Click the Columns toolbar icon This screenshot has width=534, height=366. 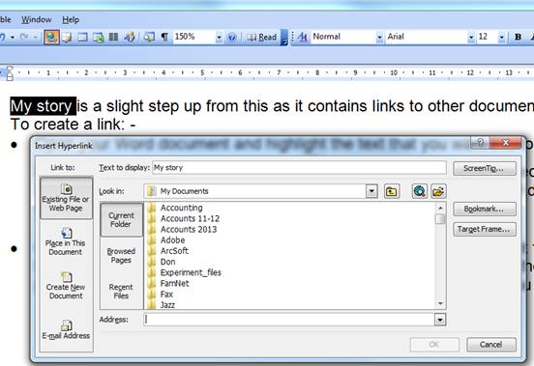click(113, 37)
